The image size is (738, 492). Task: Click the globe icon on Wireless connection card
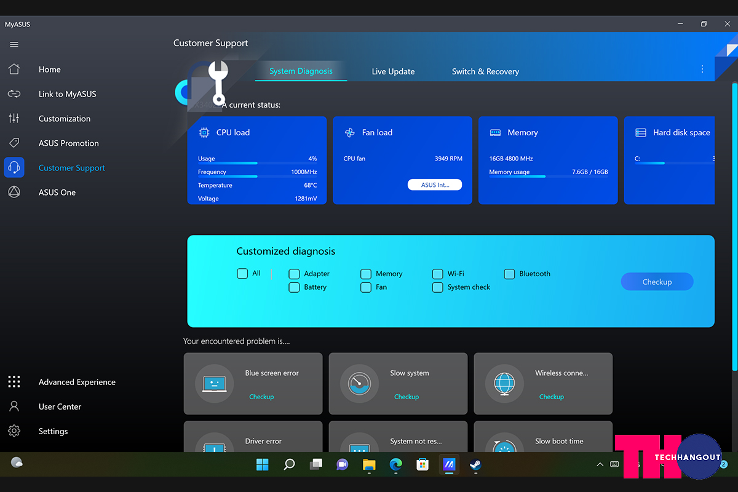click(505, 383)
